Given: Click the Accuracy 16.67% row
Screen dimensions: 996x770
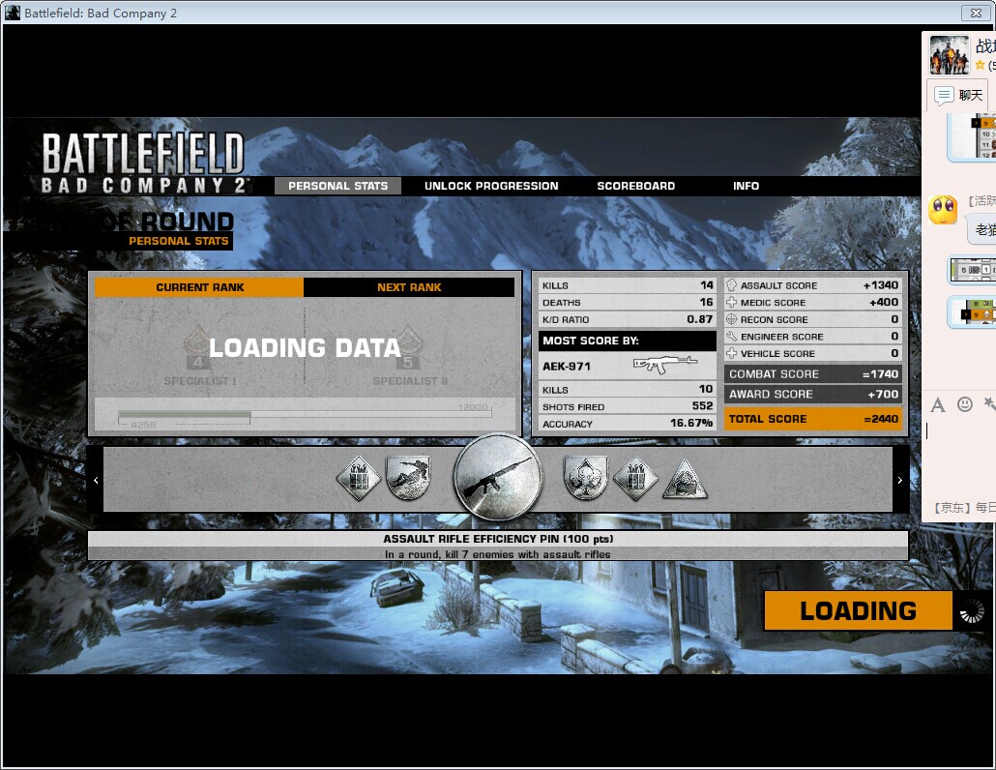Looking at the screenshot, I should click(628, 424).
